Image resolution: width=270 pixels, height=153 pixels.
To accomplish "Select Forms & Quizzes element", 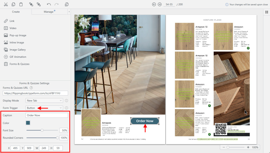I will pos(17,64).
